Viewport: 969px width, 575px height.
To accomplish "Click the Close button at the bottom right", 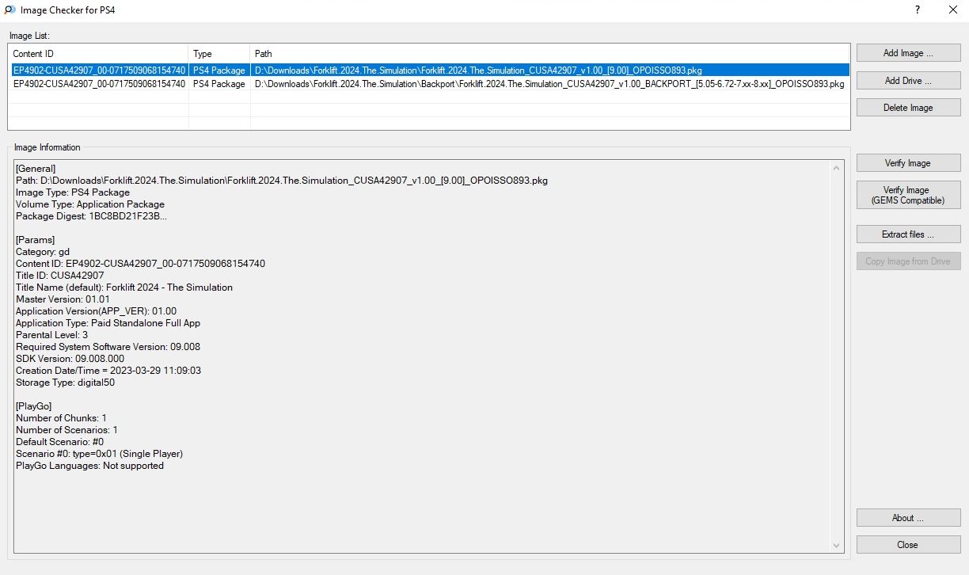I will point(908,545).
